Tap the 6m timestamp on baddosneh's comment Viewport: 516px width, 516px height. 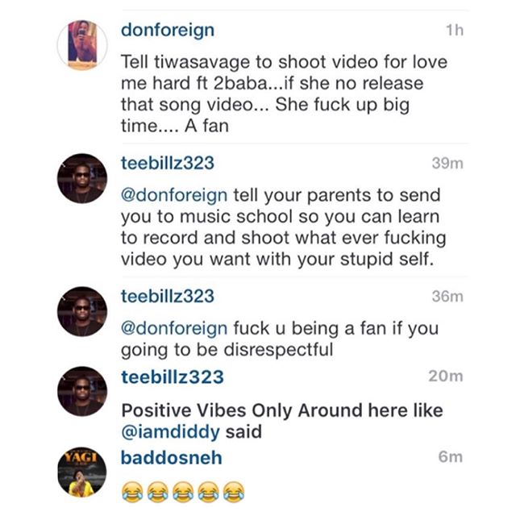tap(451, 457)
